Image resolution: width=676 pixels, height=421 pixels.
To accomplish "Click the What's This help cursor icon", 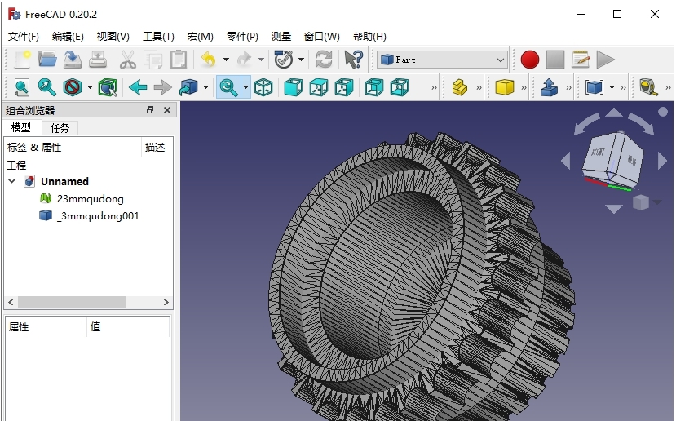I will (353, 60).
